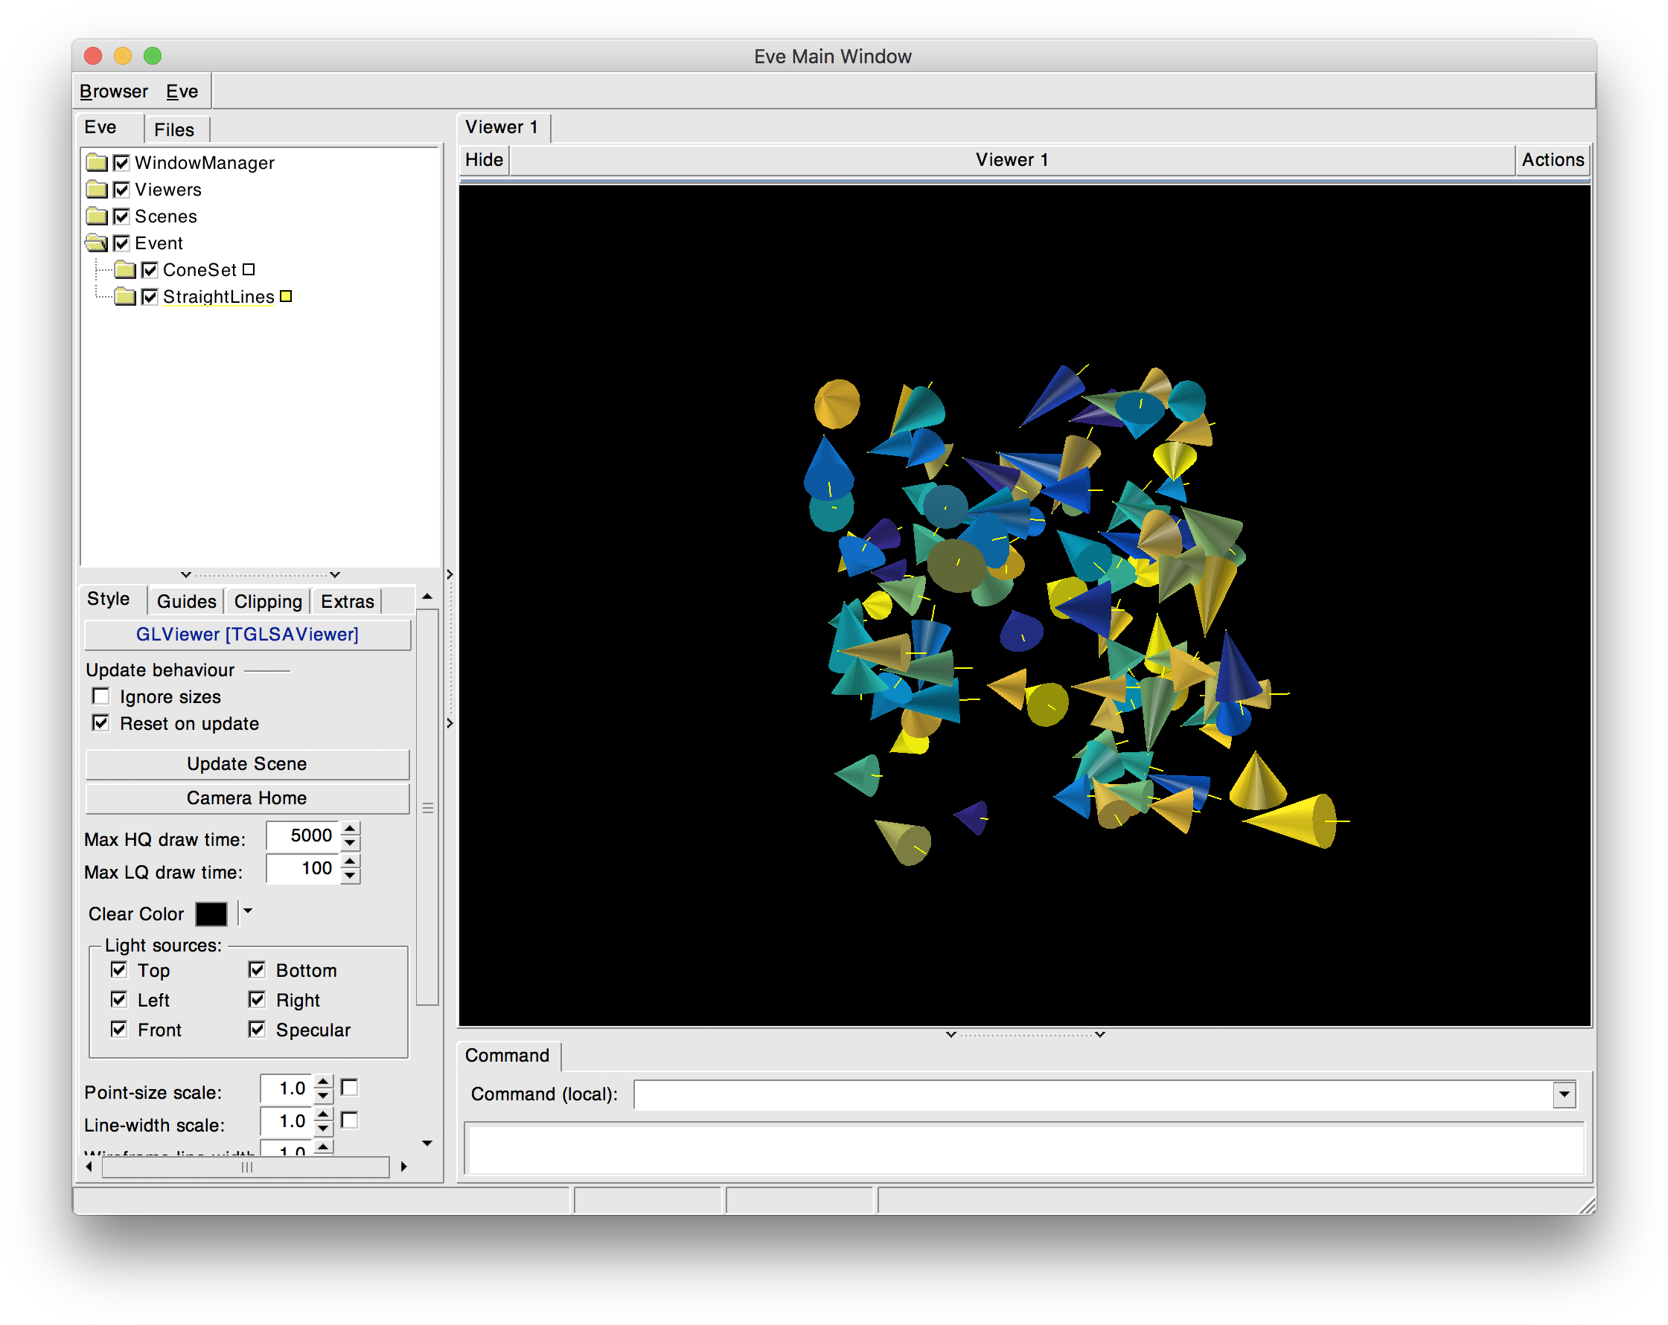Open the Clear Color dropdown arrow
The image size is (1668, 1325).
tap(247, 914)
